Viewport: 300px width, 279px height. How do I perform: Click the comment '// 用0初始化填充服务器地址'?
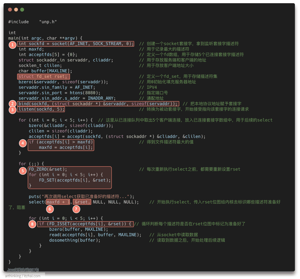(x=167, y=82)
